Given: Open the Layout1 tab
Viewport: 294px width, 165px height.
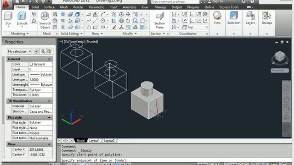Looking at the screenshot, I should pos(94,141).
